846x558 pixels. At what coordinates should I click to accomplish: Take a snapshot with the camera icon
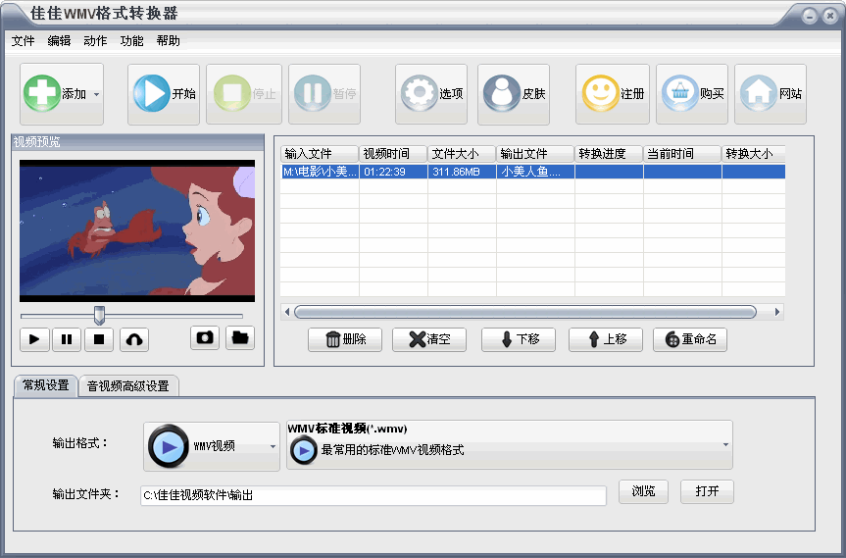pos(205,338)
